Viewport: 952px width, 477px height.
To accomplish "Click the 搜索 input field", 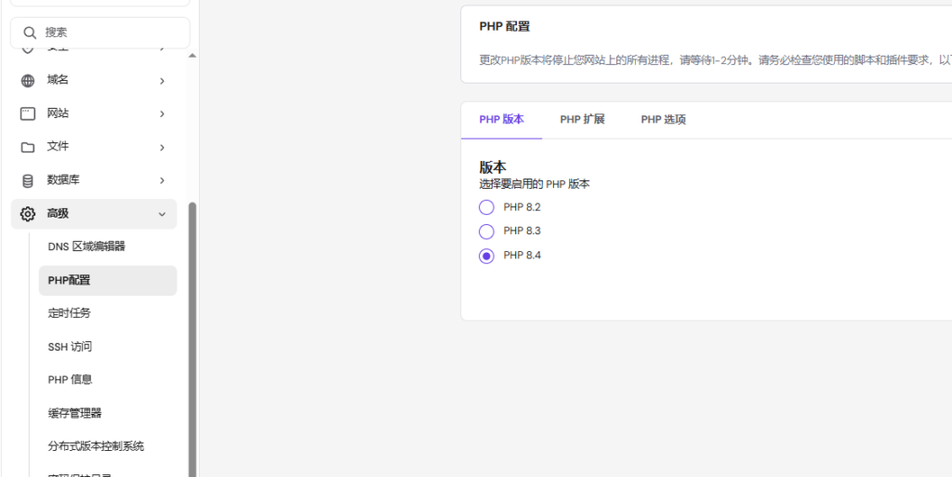I will [x=112, y=33].
